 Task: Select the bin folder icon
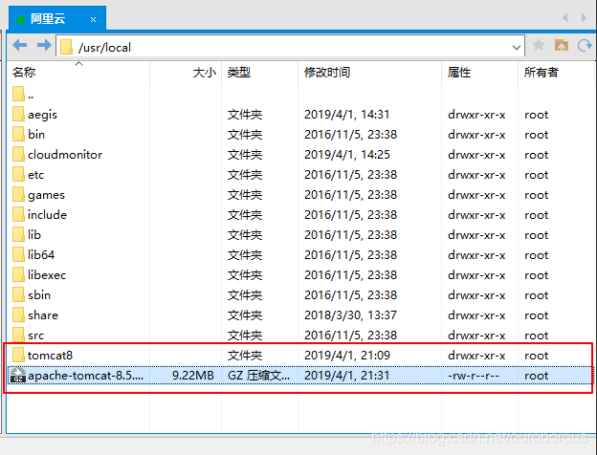[18, 134]
